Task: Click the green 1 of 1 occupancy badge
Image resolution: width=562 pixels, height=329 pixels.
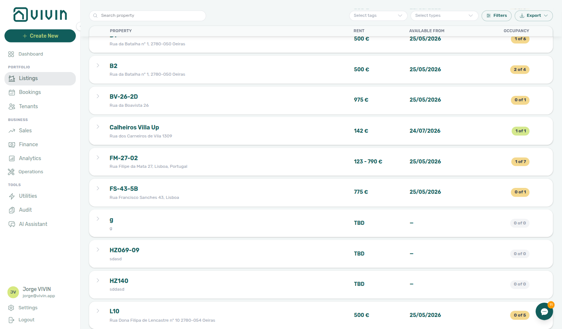Action: click(x=520, y=131)
